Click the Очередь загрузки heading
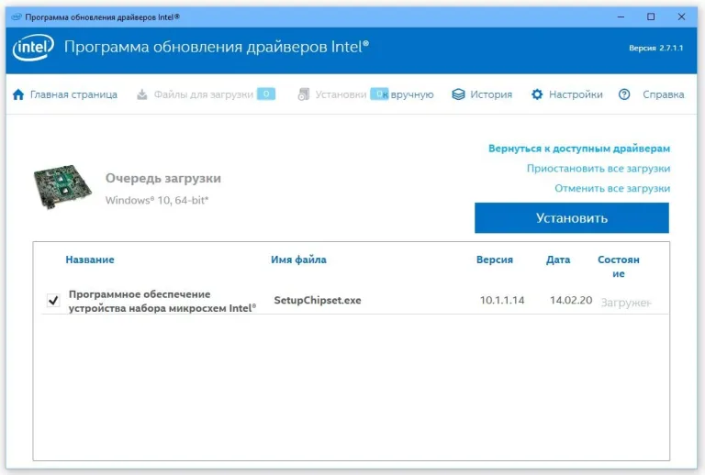The width and height of the screenshot is (705, 475). (163, 178)
